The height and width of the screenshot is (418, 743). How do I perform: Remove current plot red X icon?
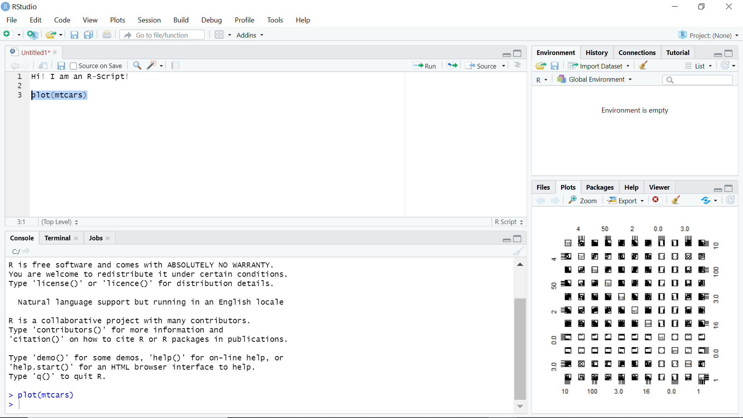click(x=656, y=200)
